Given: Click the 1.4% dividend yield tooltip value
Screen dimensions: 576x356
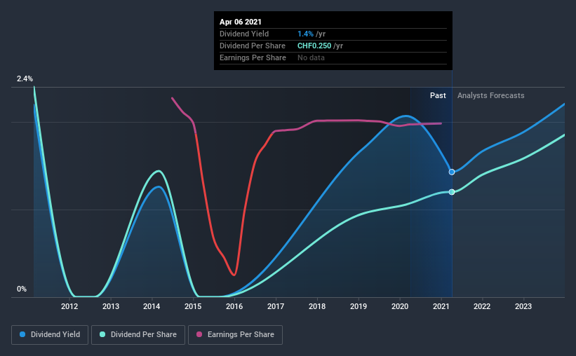Looking at the screenshot, I should (x=305, y=34).
